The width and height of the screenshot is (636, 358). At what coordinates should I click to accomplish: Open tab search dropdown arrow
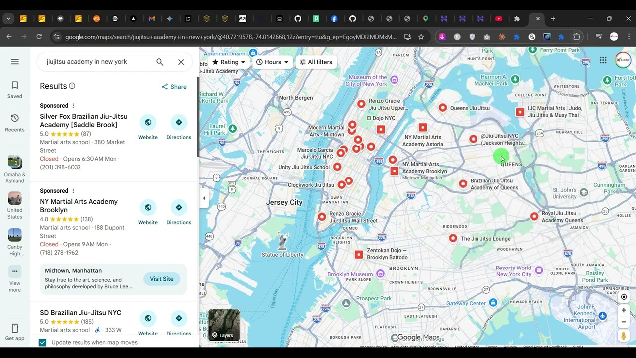point(8,19)
